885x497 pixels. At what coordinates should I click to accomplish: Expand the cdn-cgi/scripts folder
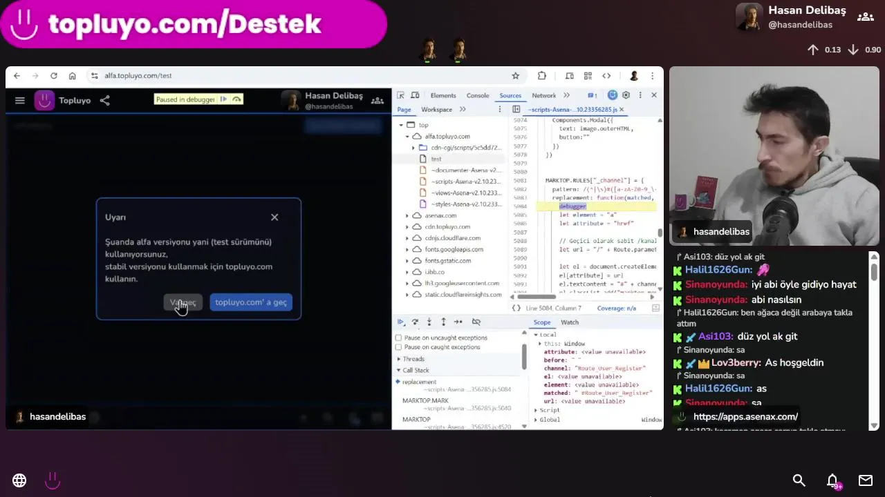point(413,148)
